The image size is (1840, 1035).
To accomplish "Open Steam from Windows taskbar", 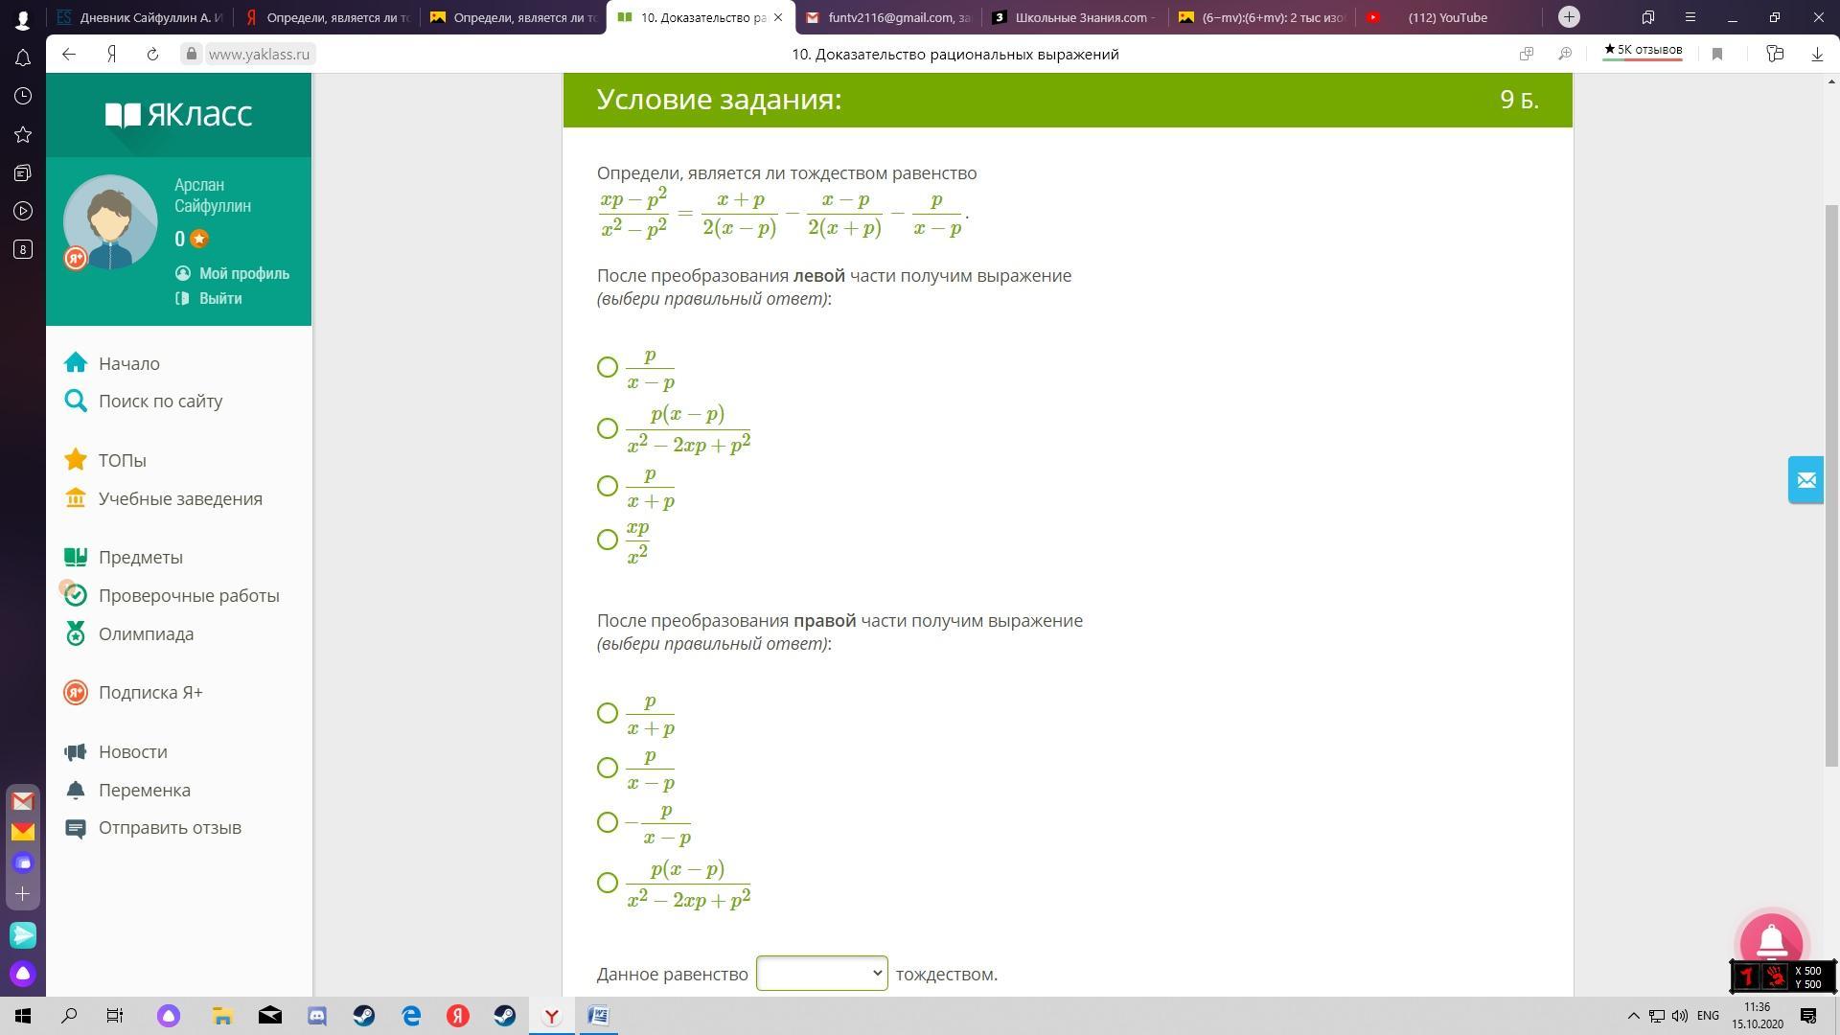I will 364,1016.
